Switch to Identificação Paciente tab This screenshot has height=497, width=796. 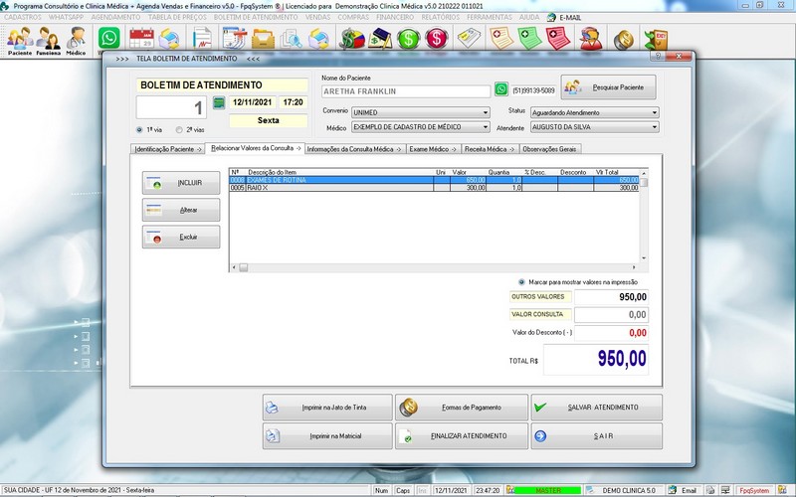pyautogui.click(x=167, y=149)
